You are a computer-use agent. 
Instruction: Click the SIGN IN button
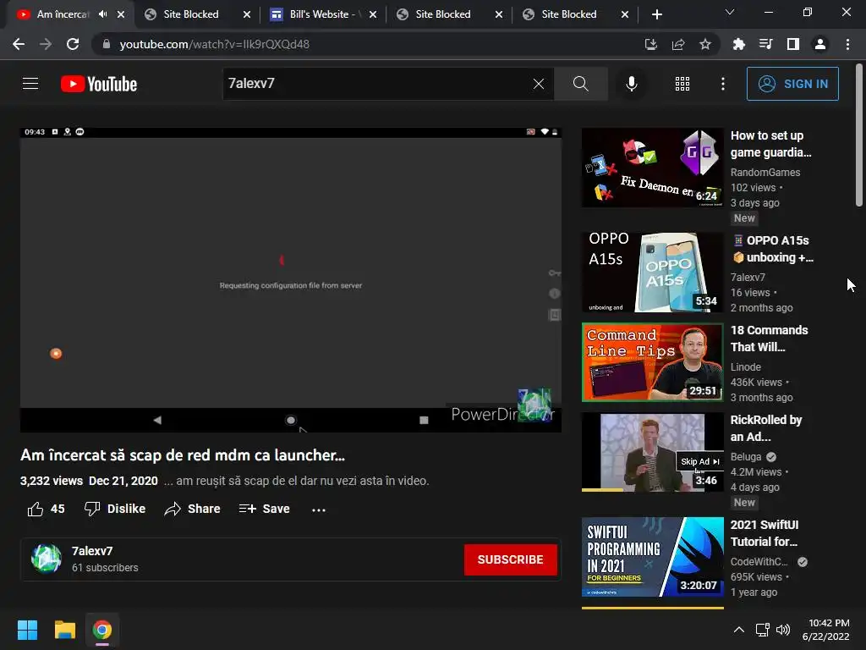click(x=792, y=84)
